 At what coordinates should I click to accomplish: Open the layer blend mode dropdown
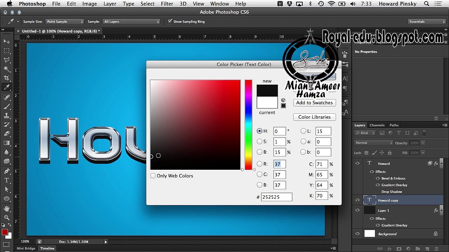[374, 143]
